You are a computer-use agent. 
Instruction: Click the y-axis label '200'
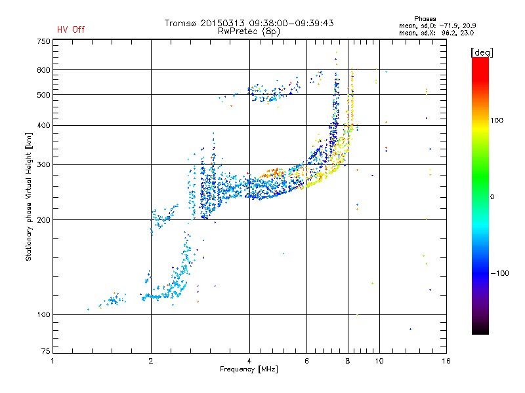pyautogui.click(x=43, y=220)
